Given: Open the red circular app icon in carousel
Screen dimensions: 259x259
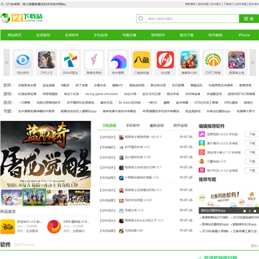Looking at the screenshot, I should [165, 60].
